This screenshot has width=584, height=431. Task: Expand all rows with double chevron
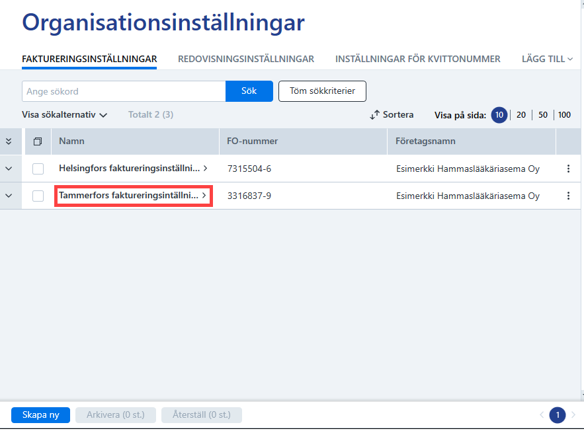[x=9, y=141]
